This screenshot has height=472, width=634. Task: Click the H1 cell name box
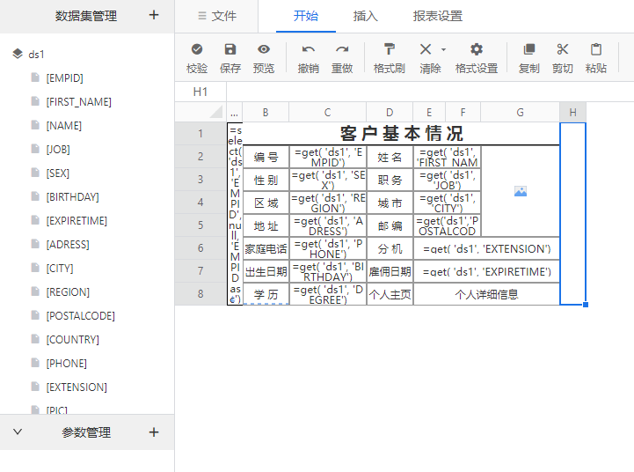[x=200, y=92]
